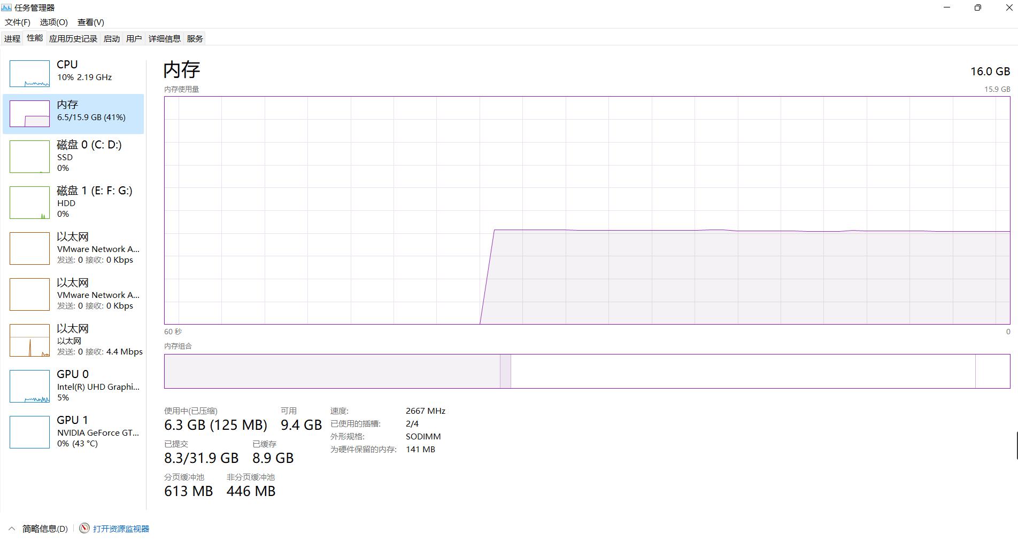Click the 内存使用量 usage graph

(587, 210)
